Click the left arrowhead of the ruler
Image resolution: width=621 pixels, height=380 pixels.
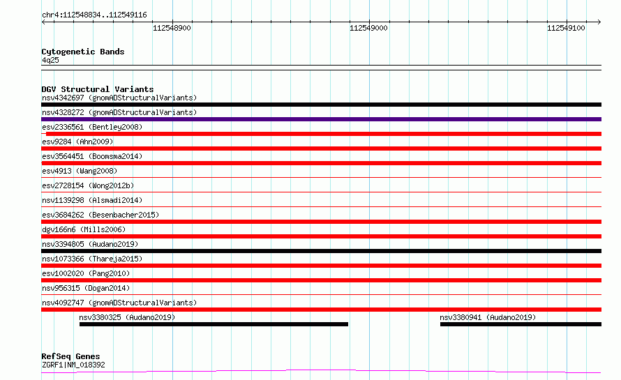coord(43,22)
